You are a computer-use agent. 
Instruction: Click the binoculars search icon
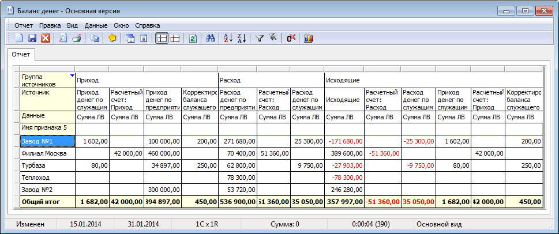click(x=211, y=38)
